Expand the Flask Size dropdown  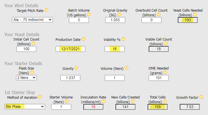(26, 77)
